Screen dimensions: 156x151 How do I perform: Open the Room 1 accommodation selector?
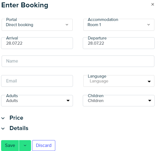tap(119, 25)
